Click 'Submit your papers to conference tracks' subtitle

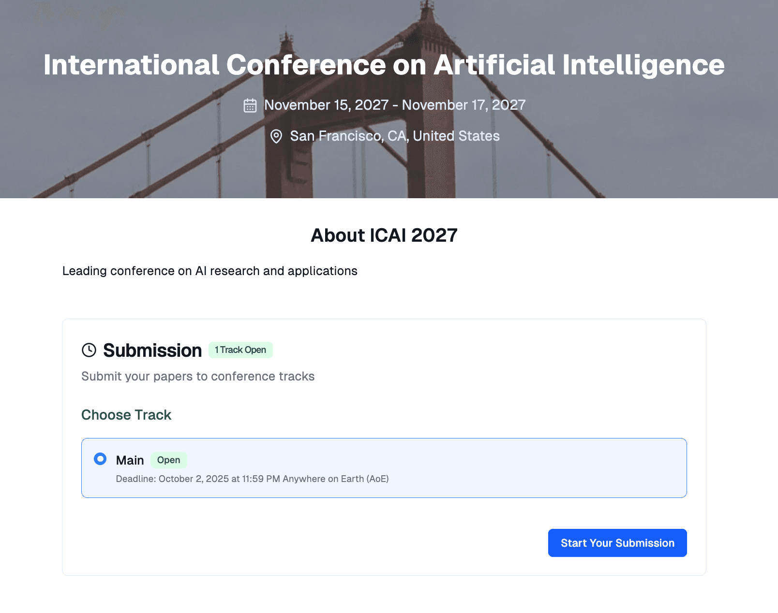click(x=198, y=376)
